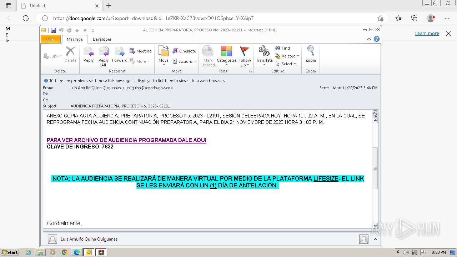
Task: Click the message body scrollbar thumb
Action: [375, 168]
